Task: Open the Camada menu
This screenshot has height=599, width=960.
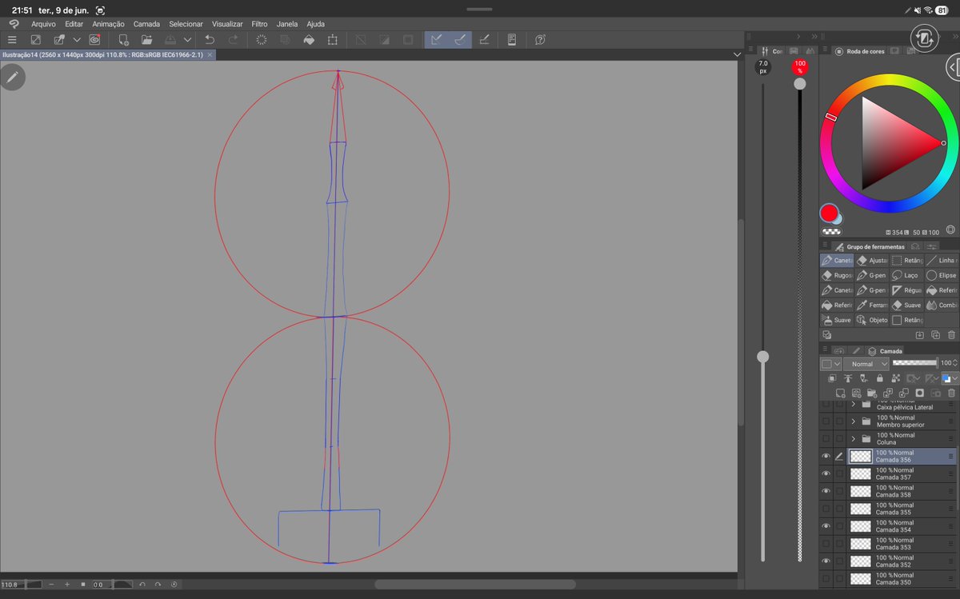Action: 146,24
